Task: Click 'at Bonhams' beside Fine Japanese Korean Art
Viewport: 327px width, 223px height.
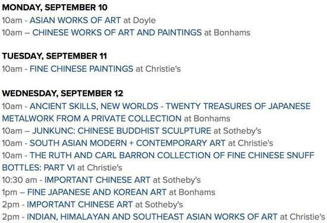Action: click(x=192, y=192)
